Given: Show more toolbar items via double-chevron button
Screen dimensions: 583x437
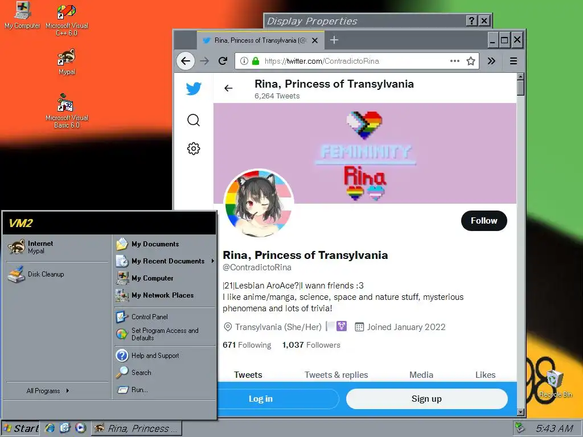Looking at the screenshot, I should point(491,61).
